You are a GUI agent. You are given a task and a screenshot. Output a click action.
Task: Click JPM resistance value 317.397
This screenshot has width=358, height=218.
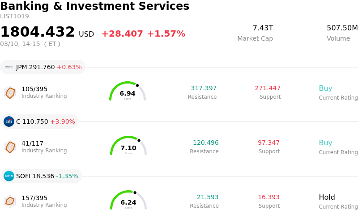coord(204,88)
